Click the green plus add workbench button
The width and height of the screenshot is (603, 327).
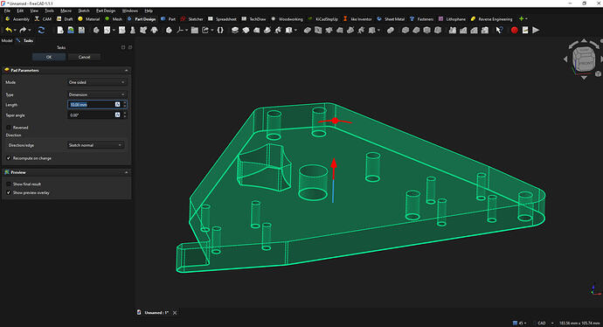point(521,19)
